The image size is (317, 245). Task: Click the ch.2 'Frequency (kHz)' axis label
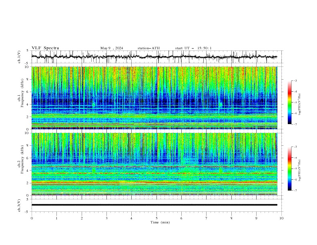(22, 159)
